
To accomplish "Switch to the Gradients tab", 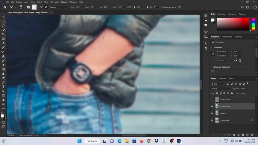I will (232, 14).
